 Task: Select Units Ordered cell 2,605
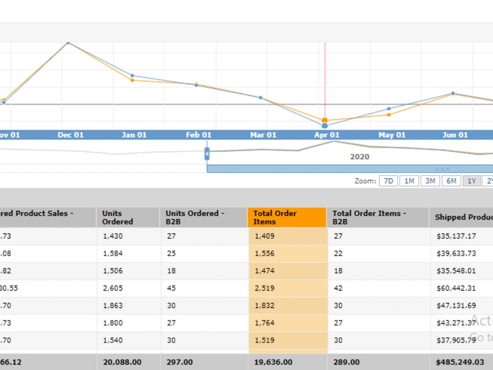click(129, 288)
